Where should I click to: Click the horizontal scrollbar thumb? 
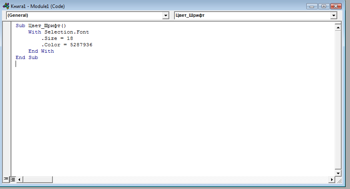[x=38, y=179]
